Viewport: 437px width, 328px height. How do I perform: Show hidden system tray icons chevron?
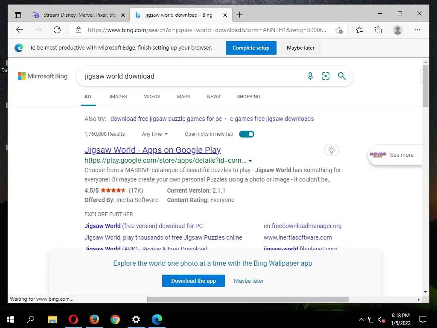(x=361, y=319)
